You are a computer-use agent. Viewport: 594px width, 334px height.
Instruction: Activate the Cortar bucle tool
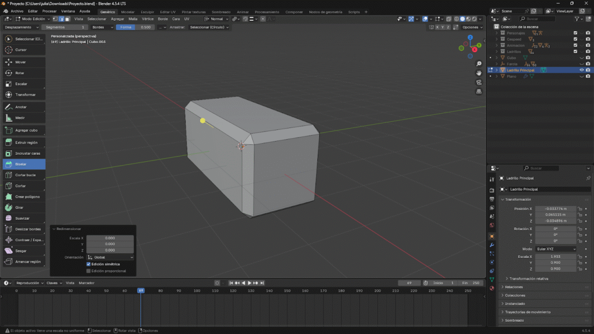click(x=23, y=175)
